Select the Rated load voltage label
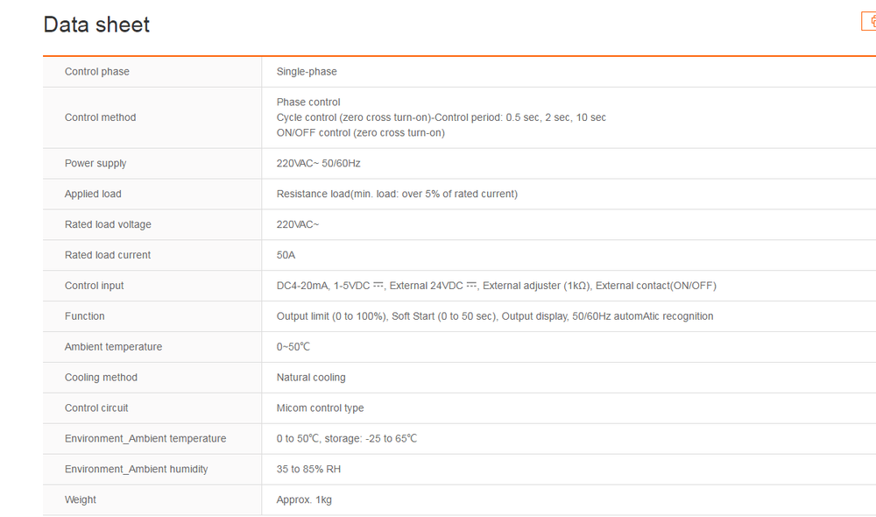 pos(108,224)
